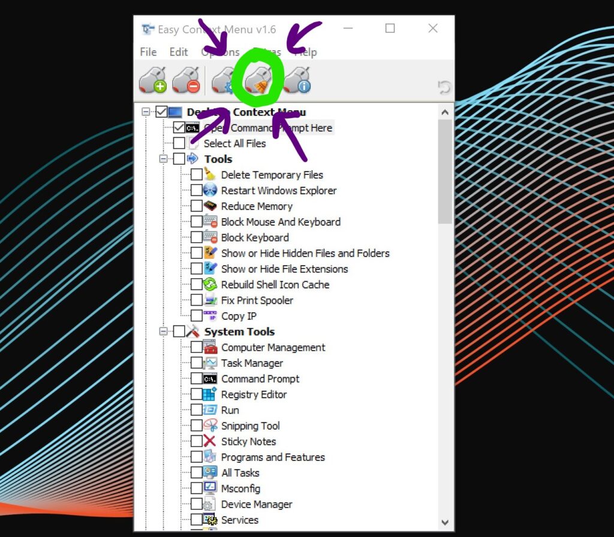
Task: Click scrollbar up arrow in tree list
Action: click(x=445, y=112)
